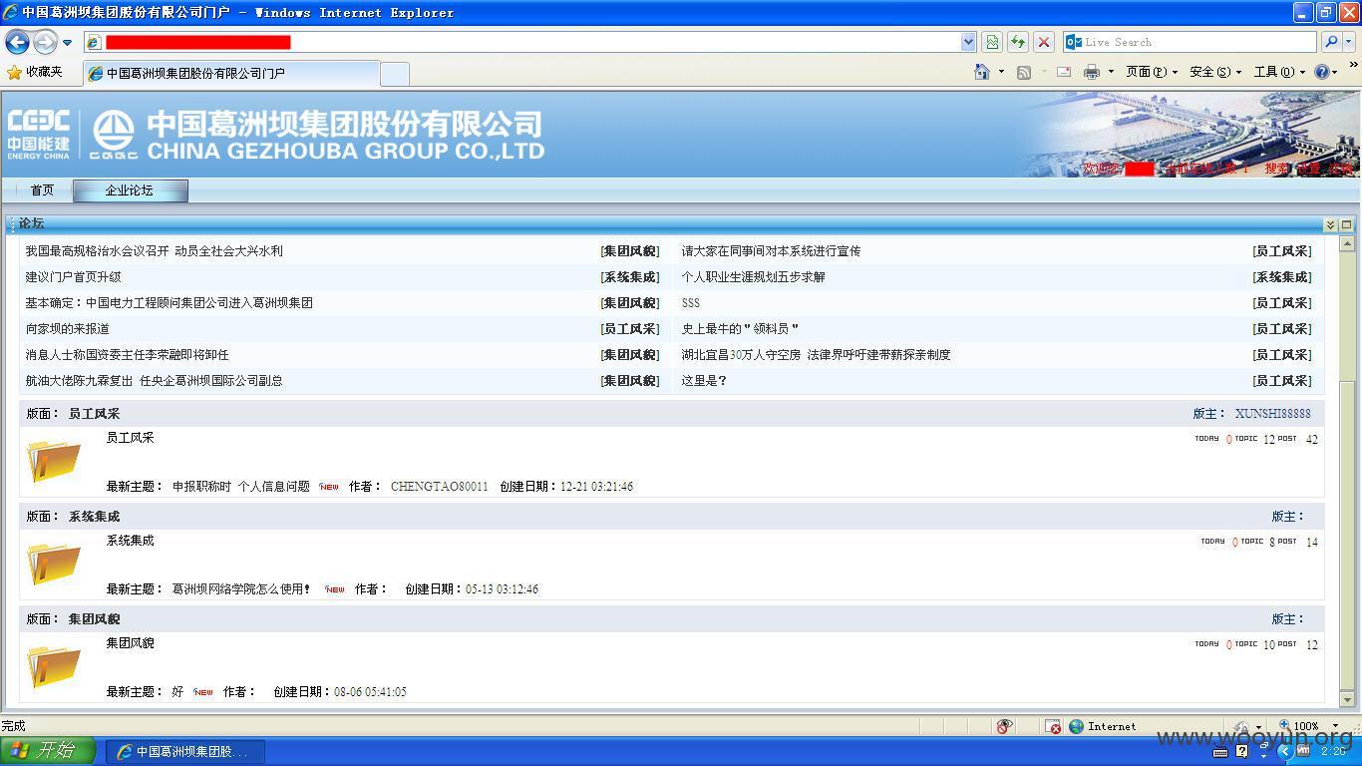Switch to the 首页 navigation tab
Viewport: 1362px width, 766px height.
42,191
